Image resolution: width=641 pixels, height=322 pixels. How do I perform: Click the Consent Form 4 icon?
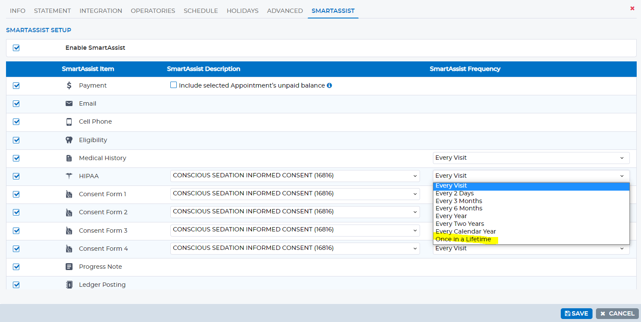(69, 249)
